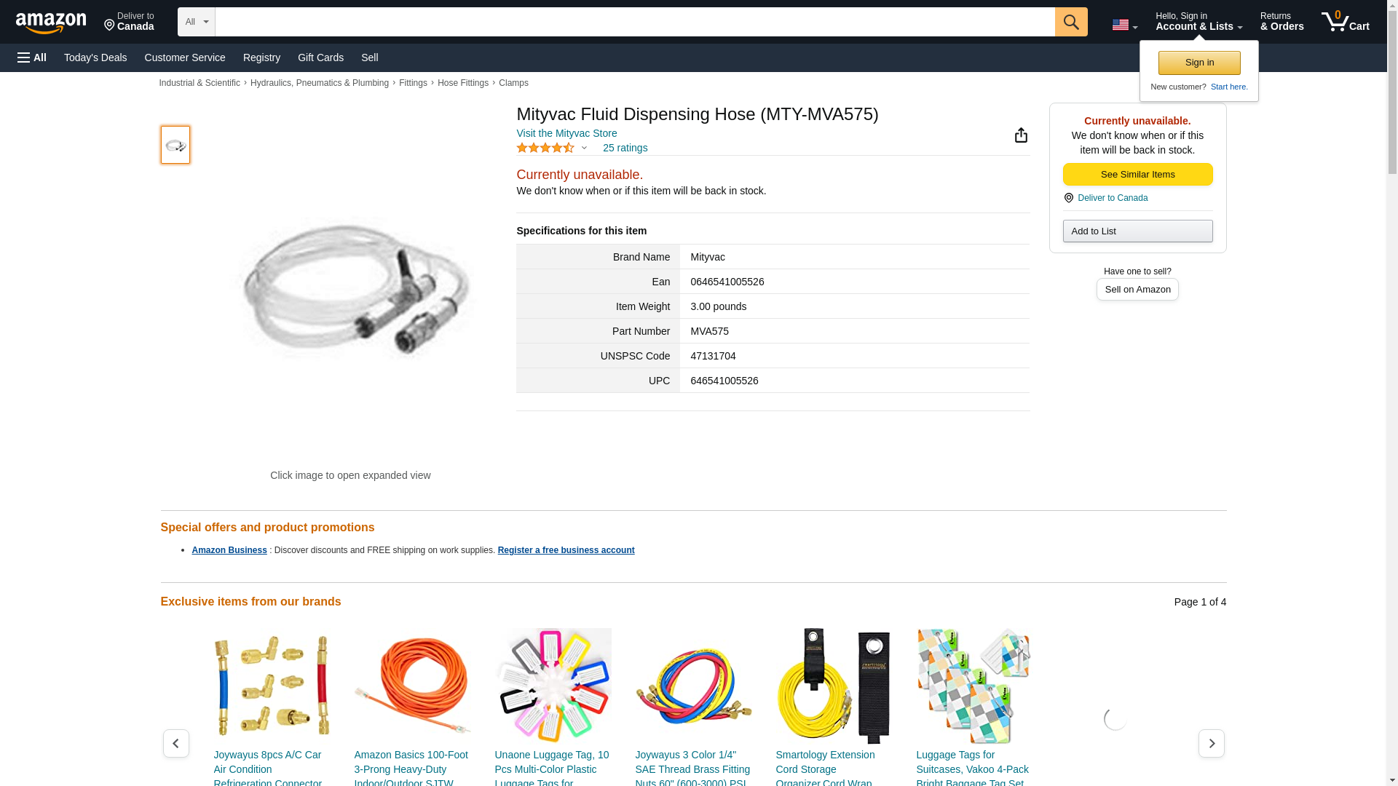The height and width of the screenshot is (786, 1398).
Task: Open the All hamburger menu
Action: pyautogui.click(x=32, y=57)
